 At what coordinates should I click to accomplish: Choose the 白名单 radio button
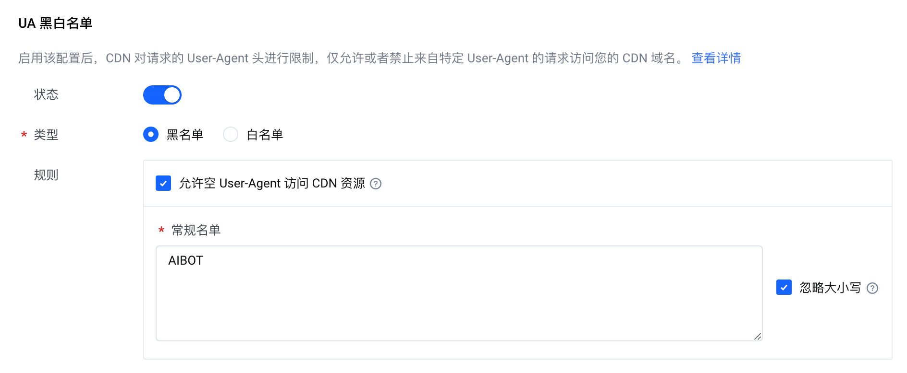click(231, 134)
